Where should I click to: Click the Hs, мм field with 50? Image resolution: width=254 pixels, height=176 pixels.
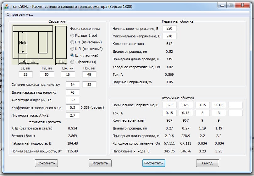pos(47,74)
